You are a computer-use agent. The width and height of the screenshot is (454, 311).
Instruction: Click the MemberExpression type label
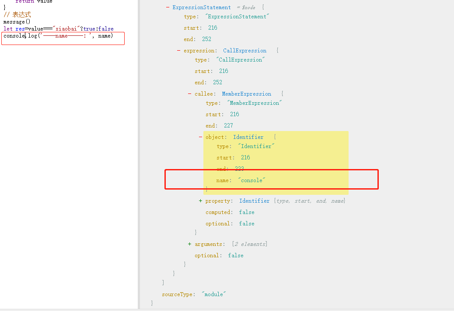(246, 94)
